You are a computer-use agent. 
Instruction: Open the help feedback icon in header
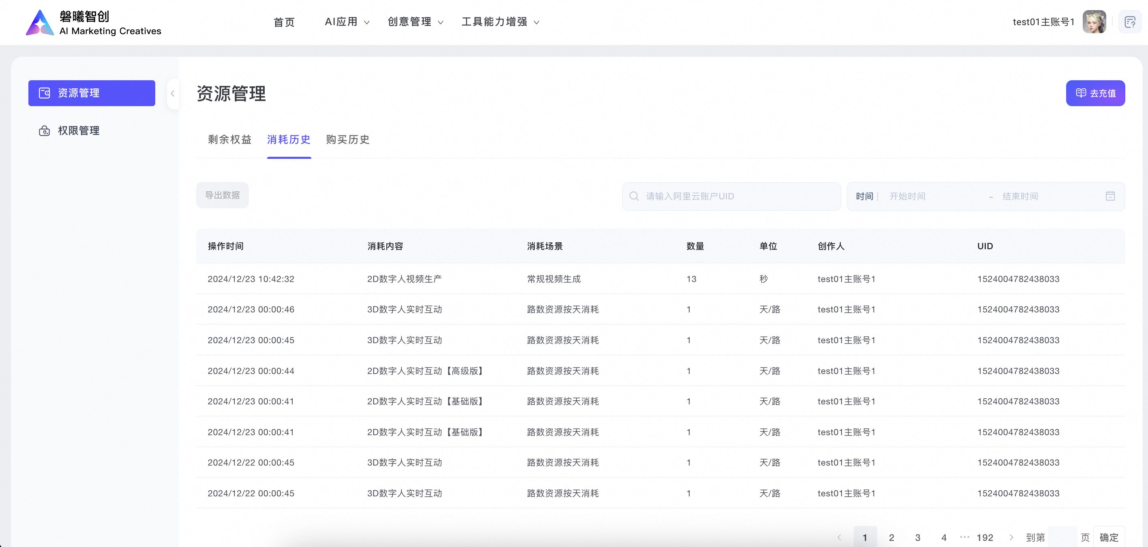coord(1130,22)
